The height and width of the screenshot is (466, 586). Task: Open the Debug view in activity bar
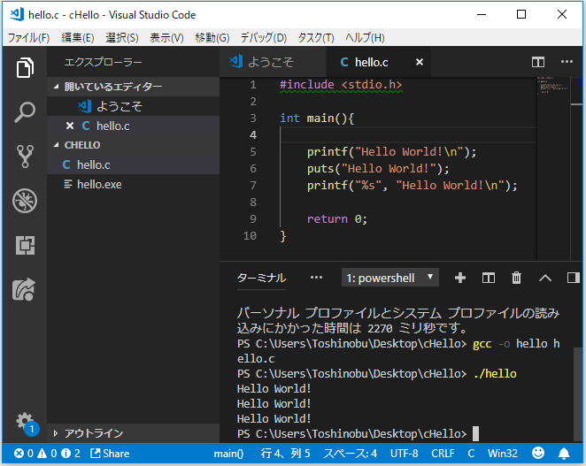tap(25, 201)
